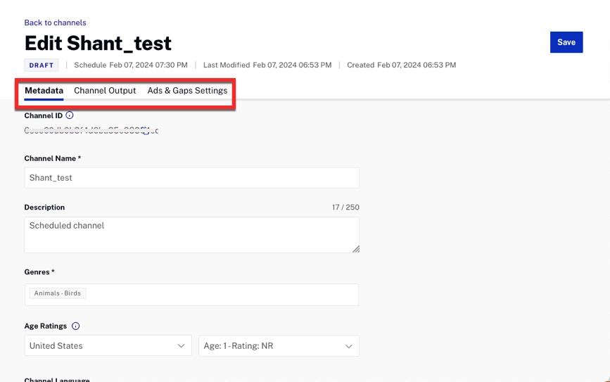Click into the Channel Name field
Screen dimensions: 610x382
[x=191, y=178]
